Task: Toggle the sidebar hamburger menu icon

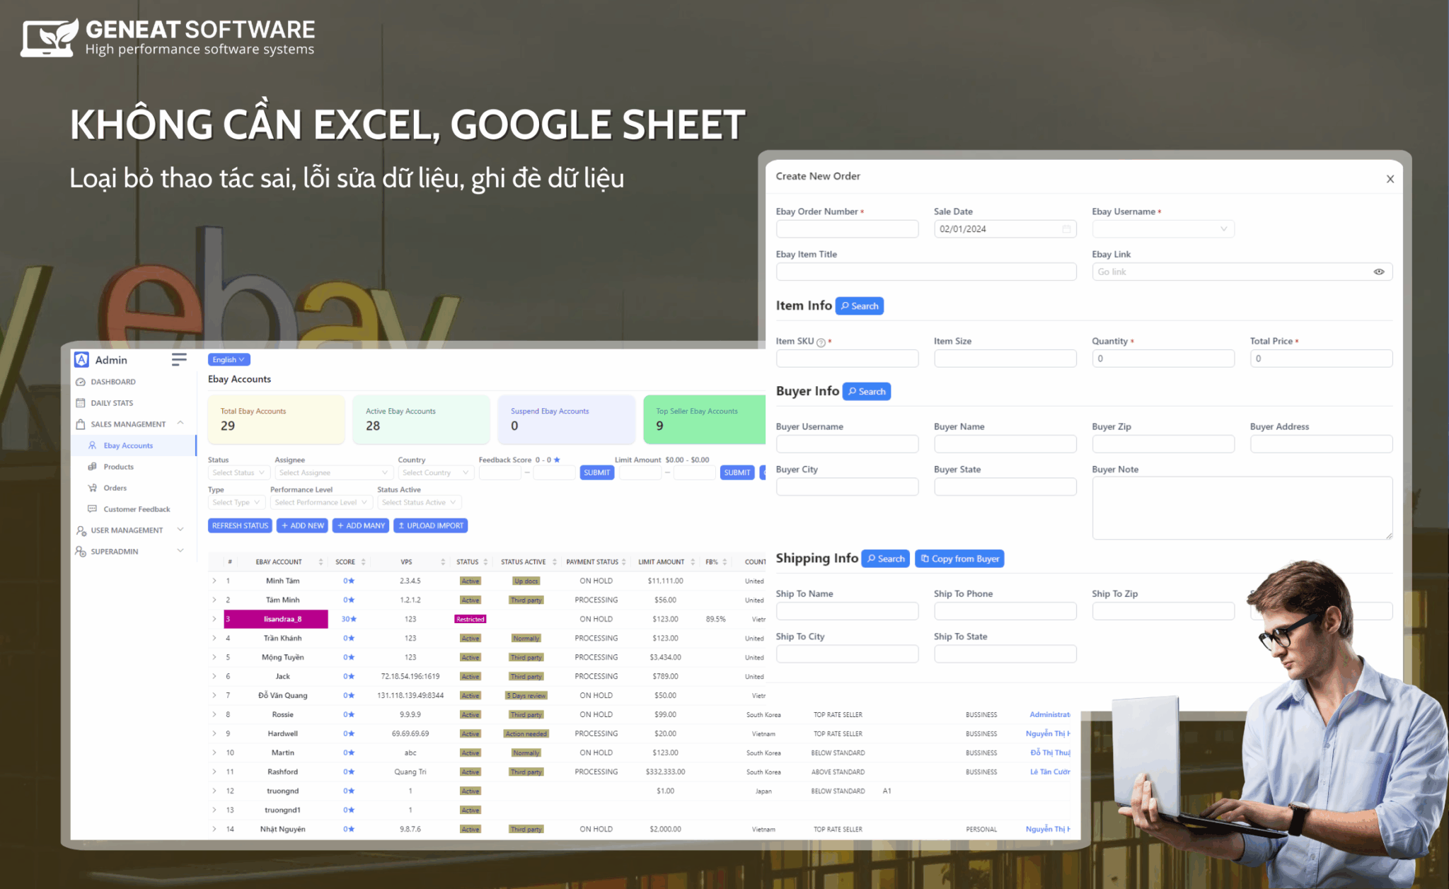Action: pos(179,359)
